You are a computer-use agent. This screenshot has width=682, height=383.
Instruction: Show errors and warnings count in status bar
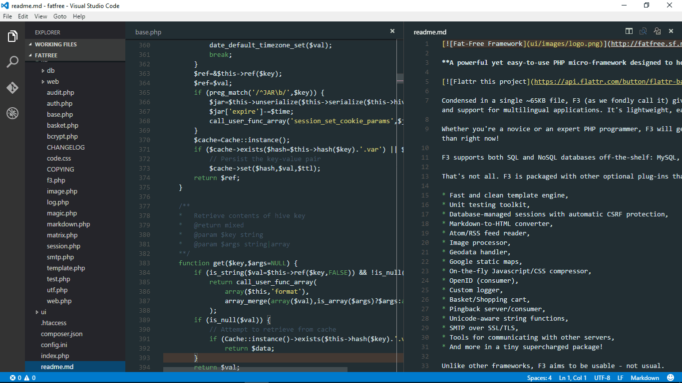click(22, 378)
